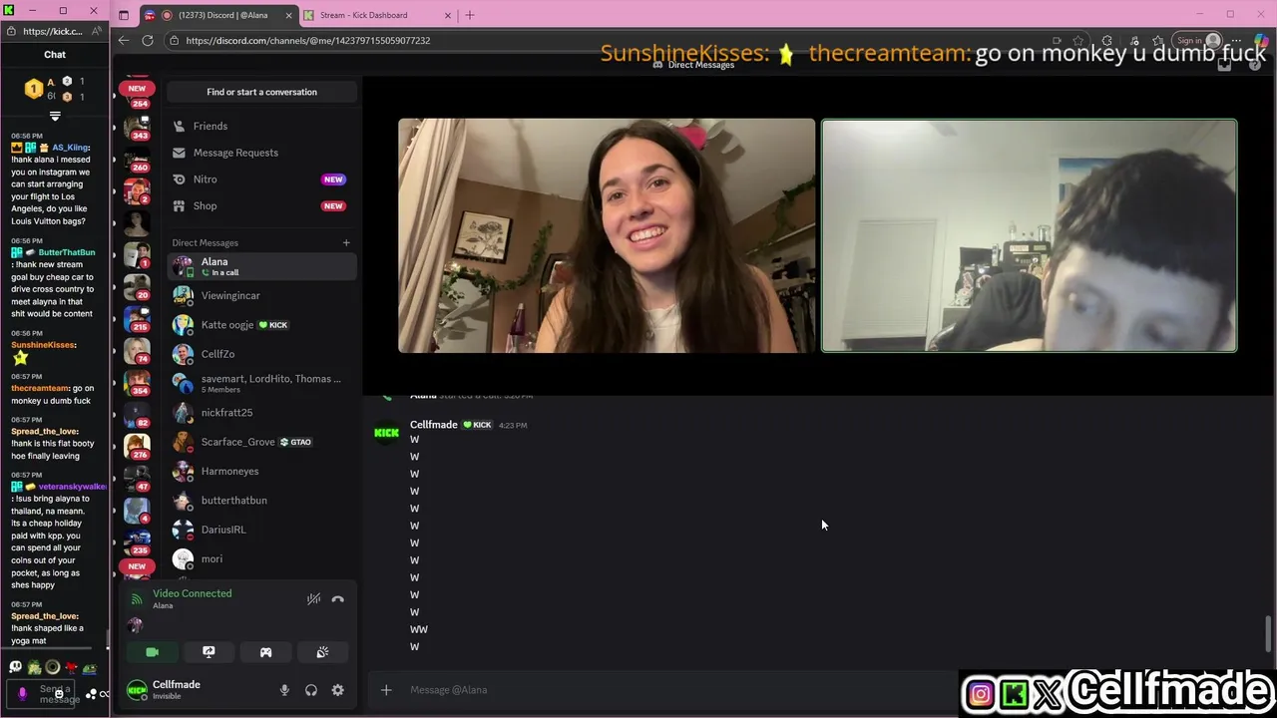Open butterthatbun conversation
1277x718 pixels.
[262, 501]
